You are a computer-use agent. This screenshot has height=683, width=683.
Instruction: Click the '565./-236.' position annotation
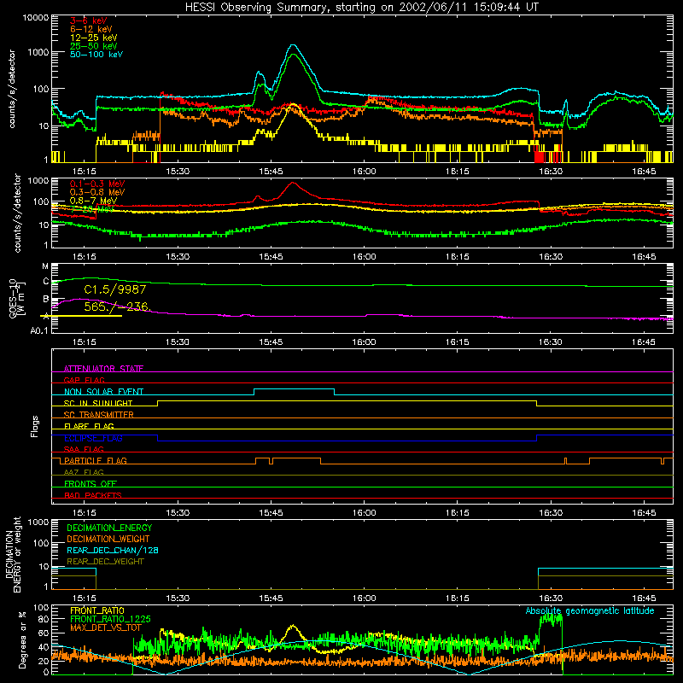(x=117, y=306)
